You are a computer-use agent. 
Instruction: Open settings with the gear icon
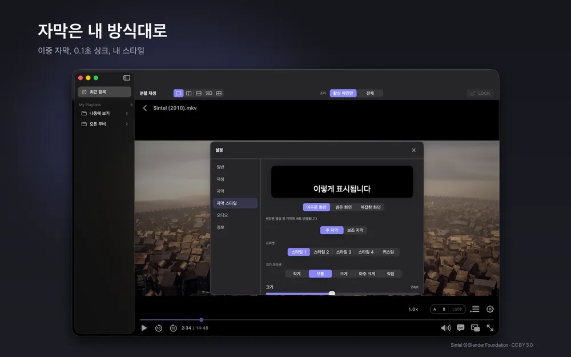point(490,309)
